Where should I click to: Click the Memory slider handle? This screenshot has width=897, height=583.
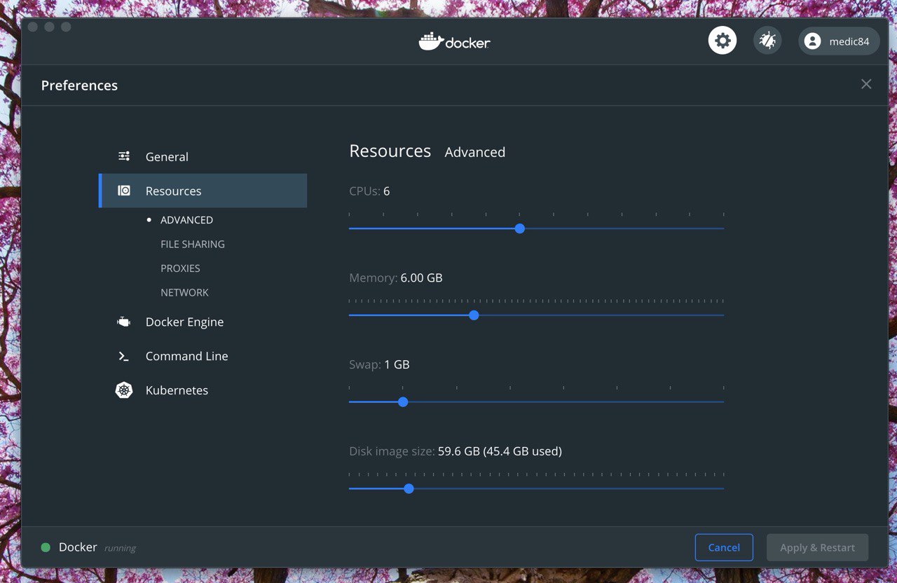point(474,315)
